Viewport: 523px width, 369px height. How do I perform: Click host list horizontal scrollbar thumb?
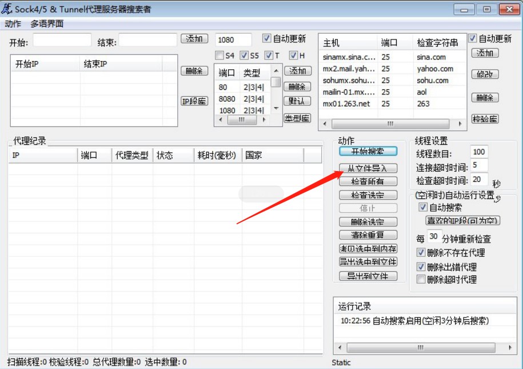coord(390,124)
